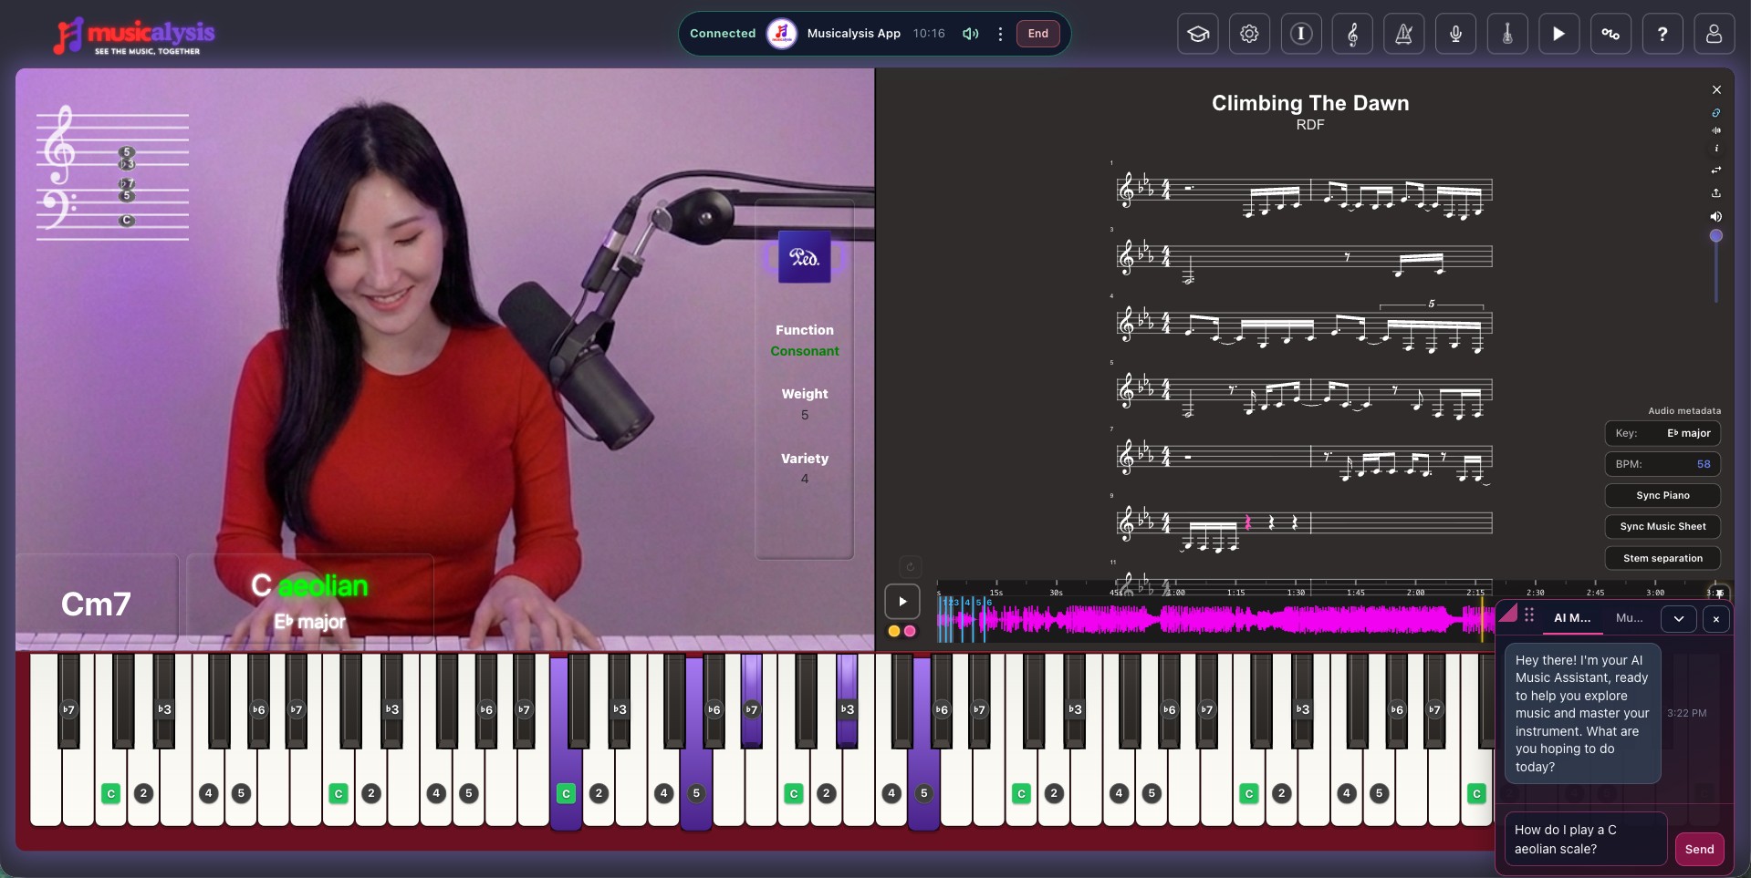Click the staff notation overlay on video
The width and height of the screenshot is (1751, 878).
[x=113, y=173]
